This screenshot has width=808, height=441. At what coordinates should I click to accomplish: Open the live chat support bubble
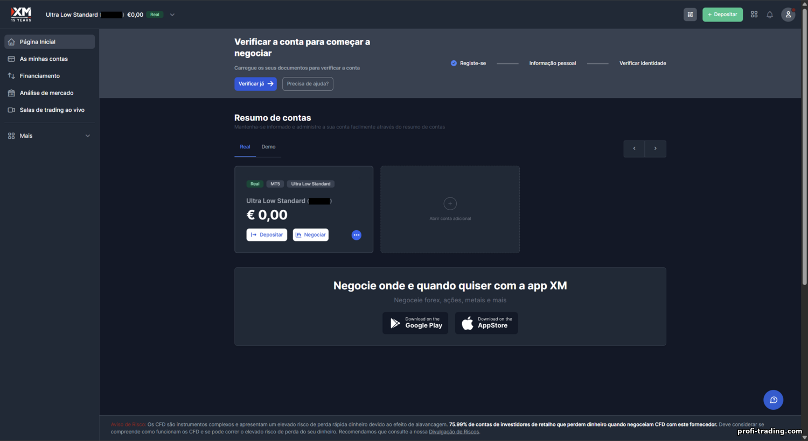773,400
